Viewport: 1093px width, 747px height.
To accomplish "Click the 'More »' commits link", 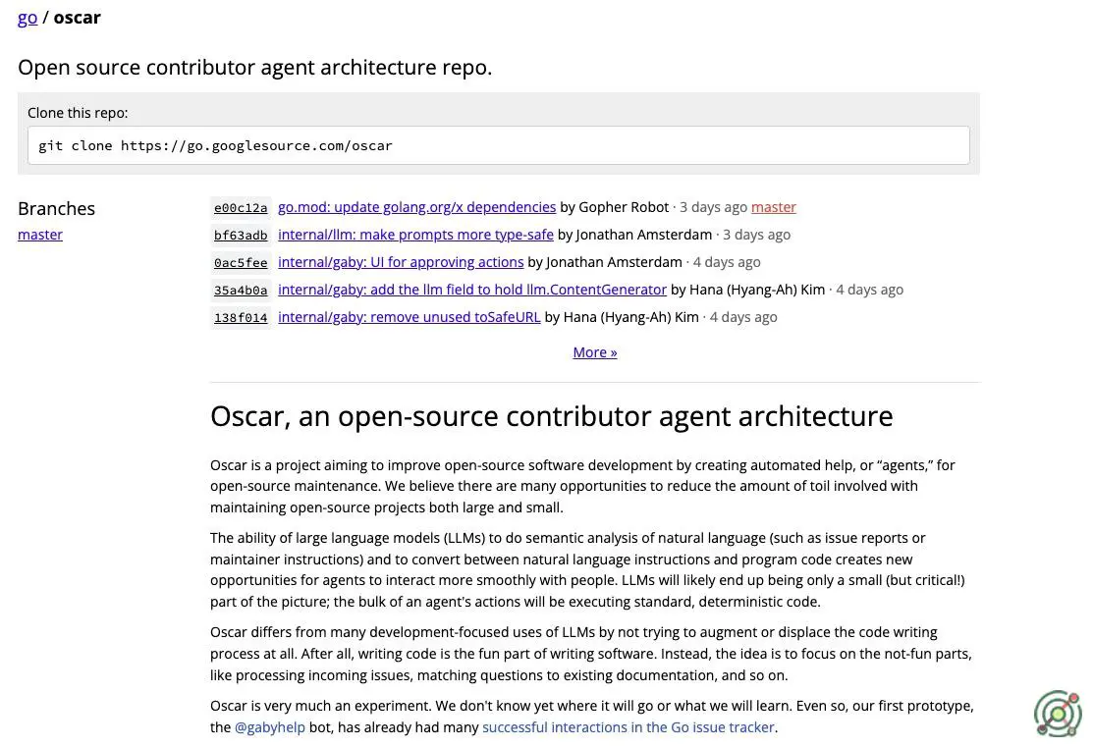I will point(594,352).
